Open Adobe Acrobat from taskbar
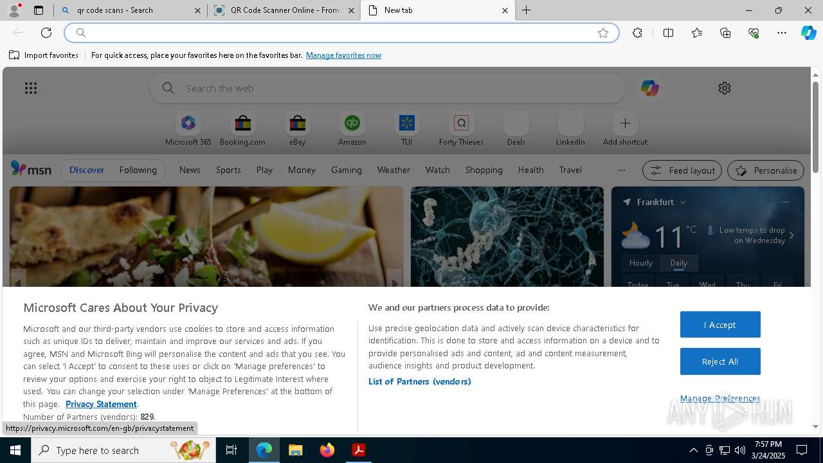 [358, 450]
